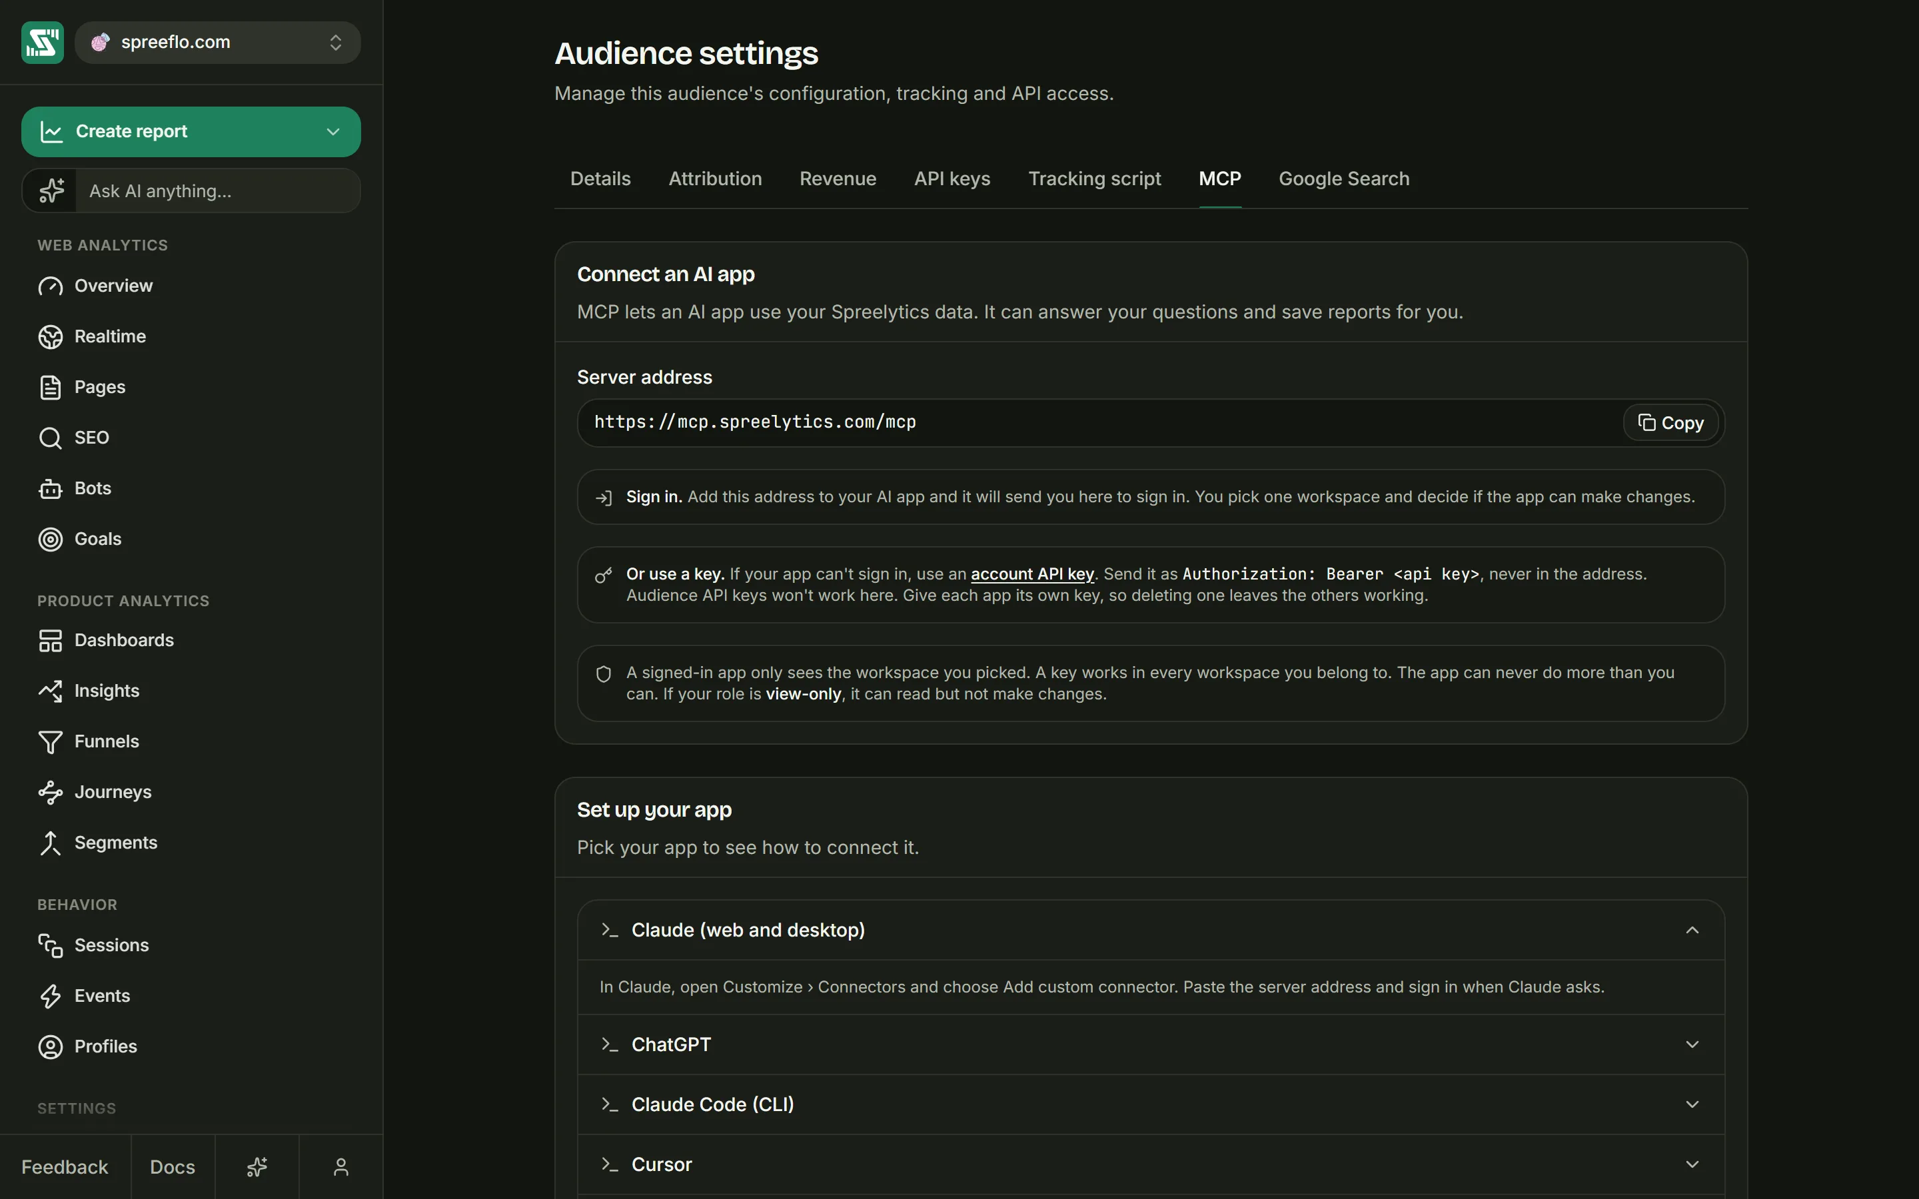The height and width of the screenshot is (1199, 1919).
Task: Open the Dashboards grid icon
Action: pyautogui.click(x=50, y=641)
